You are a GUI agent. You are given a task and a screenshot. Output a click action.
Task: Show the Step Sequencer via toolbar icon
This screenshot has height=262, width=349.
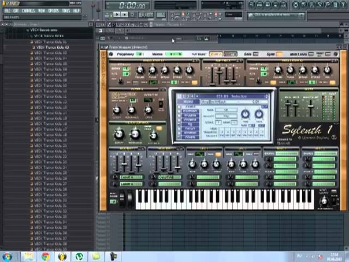[x=259, y=5]
